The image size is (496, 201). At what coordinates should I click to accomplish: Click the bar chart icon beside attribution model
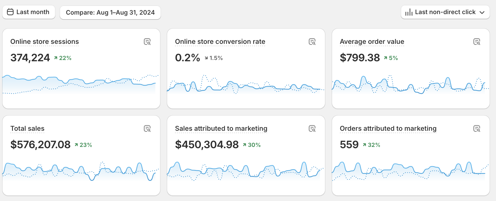pyautogui.click(x=409, y=12)
